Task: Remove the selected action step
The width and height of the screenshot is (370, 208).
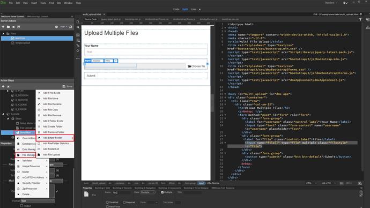Action: (8, 86)
